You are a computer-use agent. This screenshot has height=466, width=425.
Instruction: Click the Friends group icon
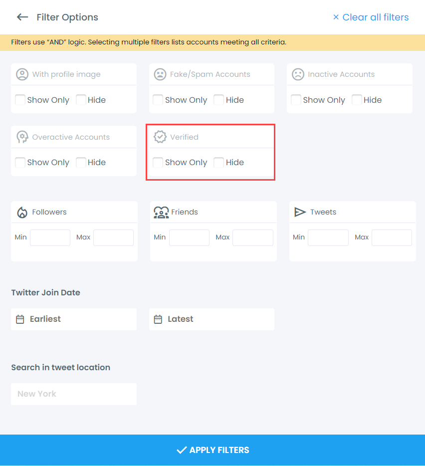coord(161,212)
